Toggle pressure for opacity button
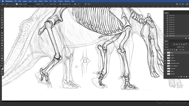The image size is (189, 106). click(48, 4)
